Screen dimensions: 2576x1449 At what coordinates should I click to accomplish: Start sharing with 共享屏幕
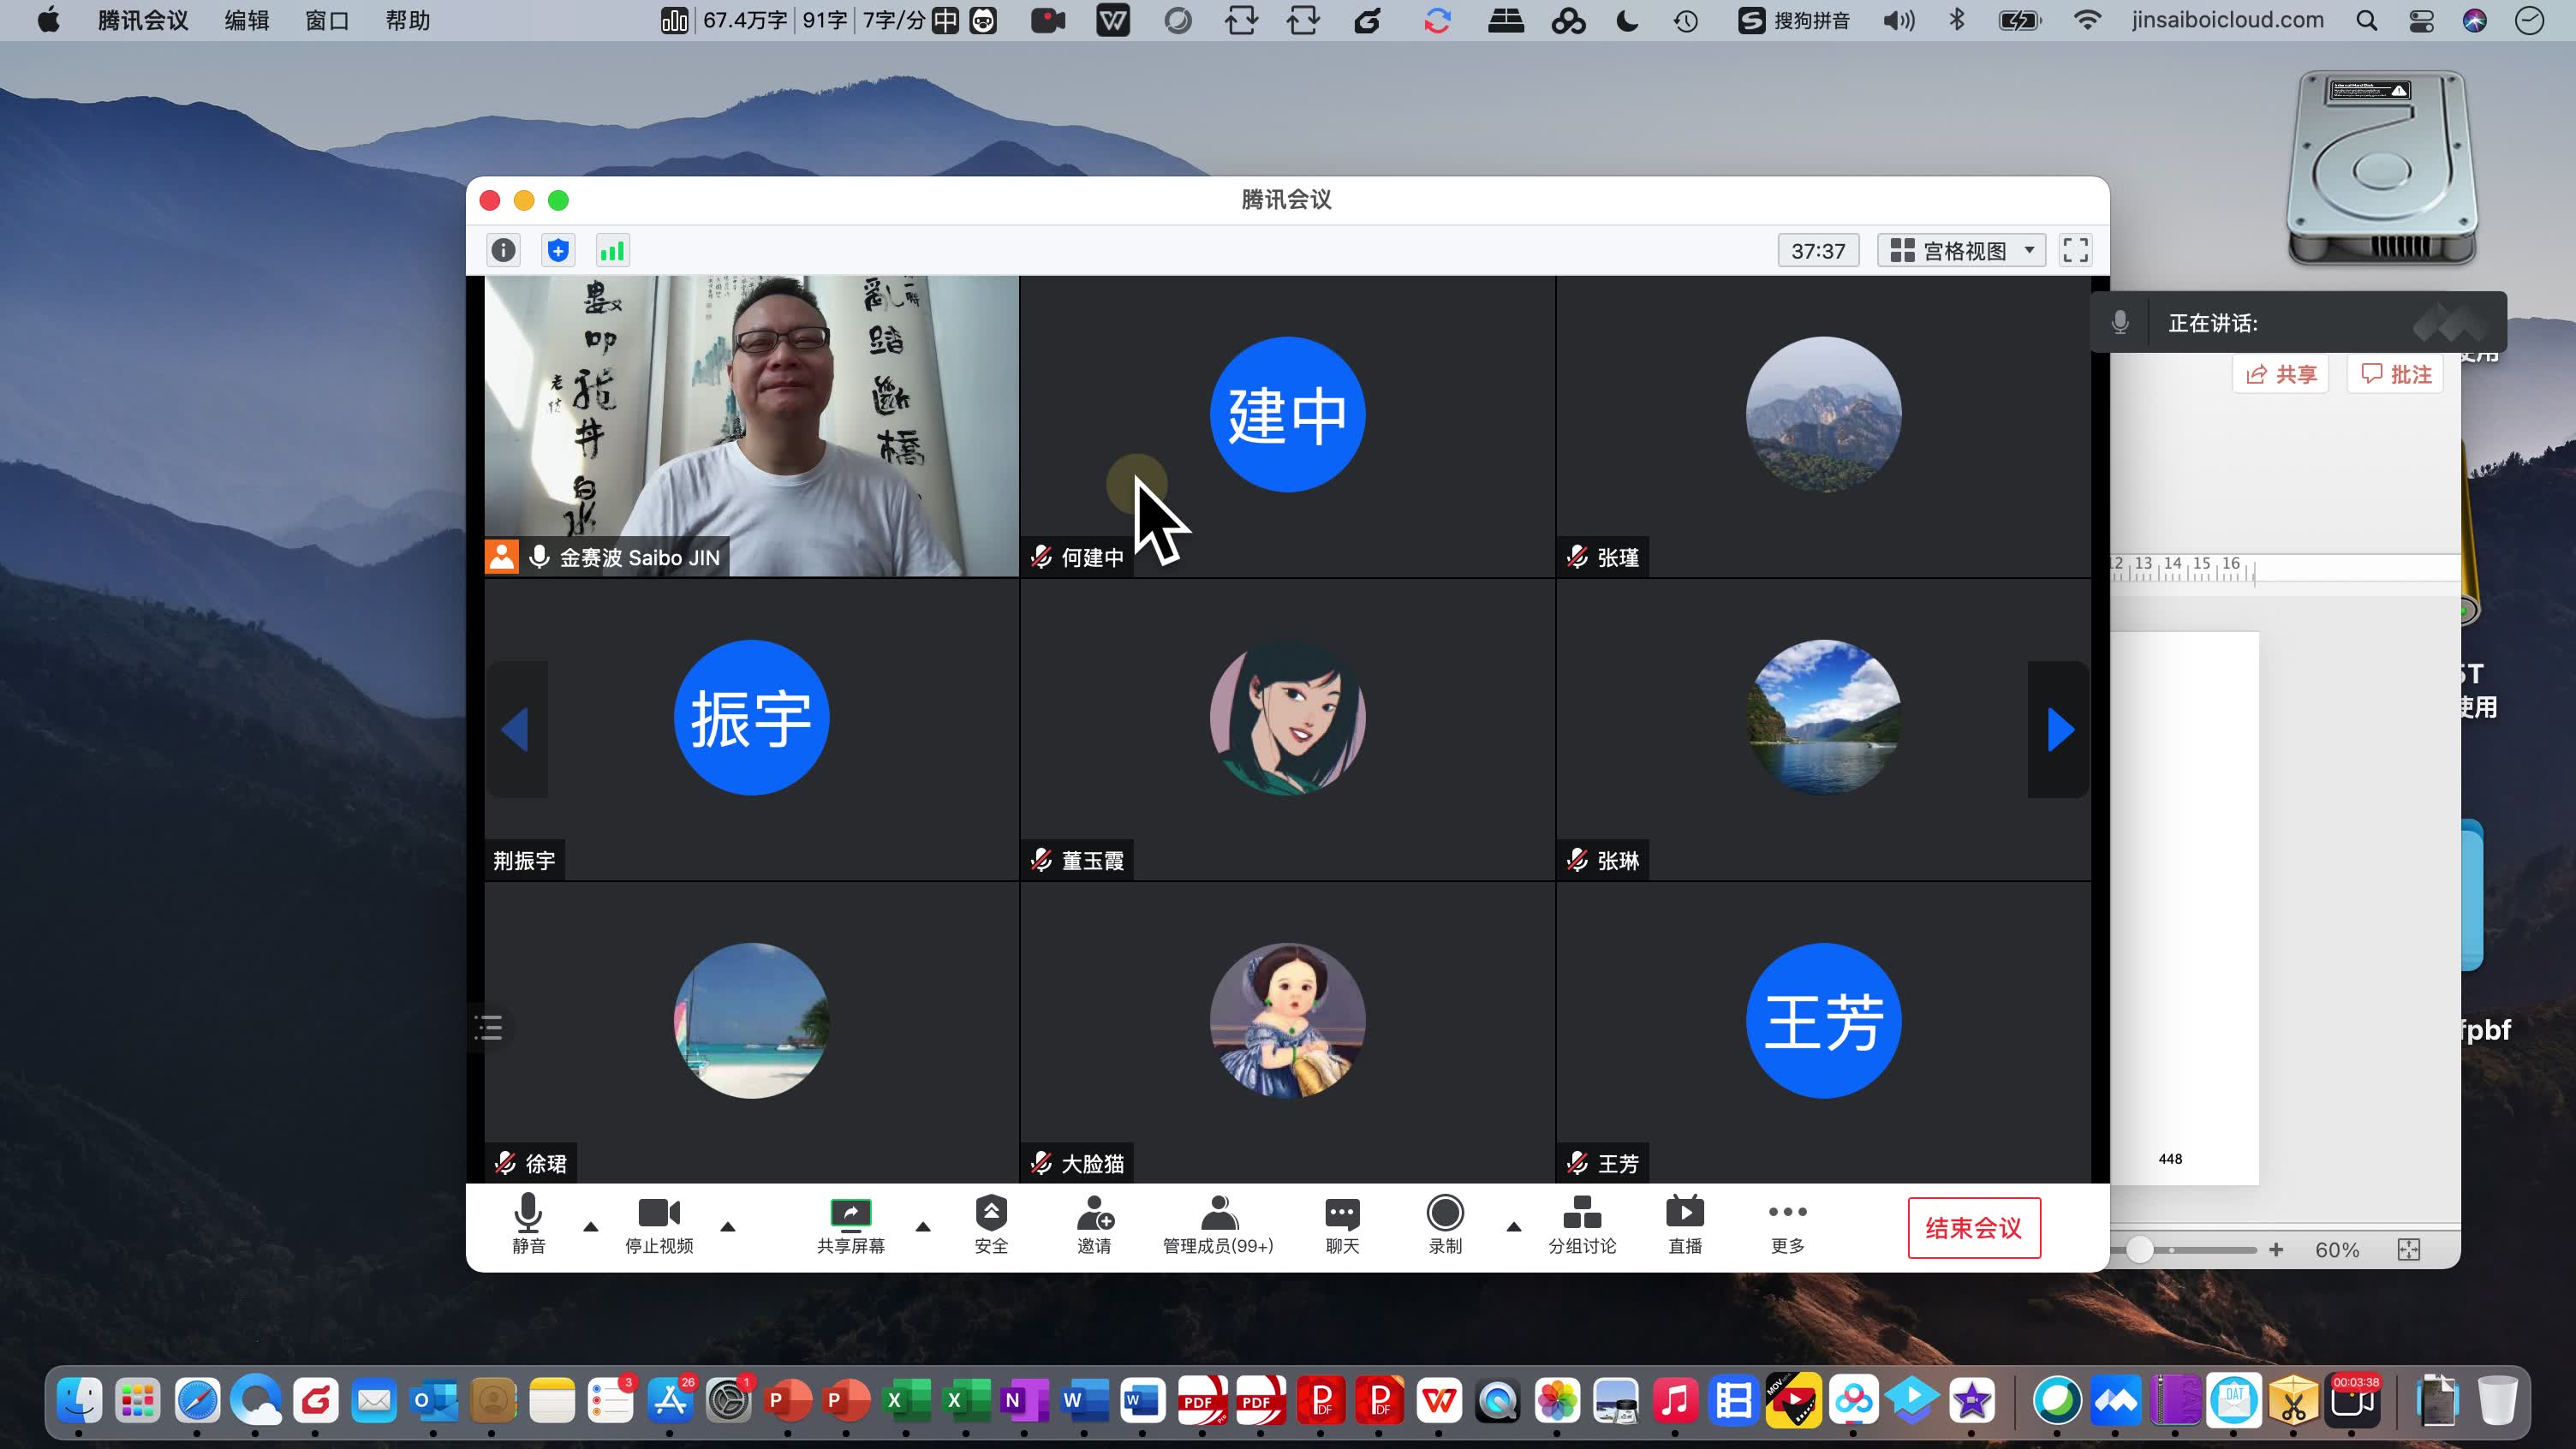[851, 1225]
